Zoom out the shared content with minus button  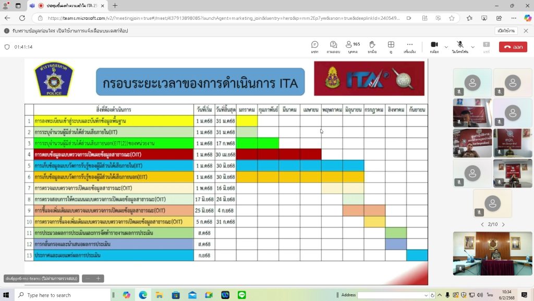(x=88, y=279)
